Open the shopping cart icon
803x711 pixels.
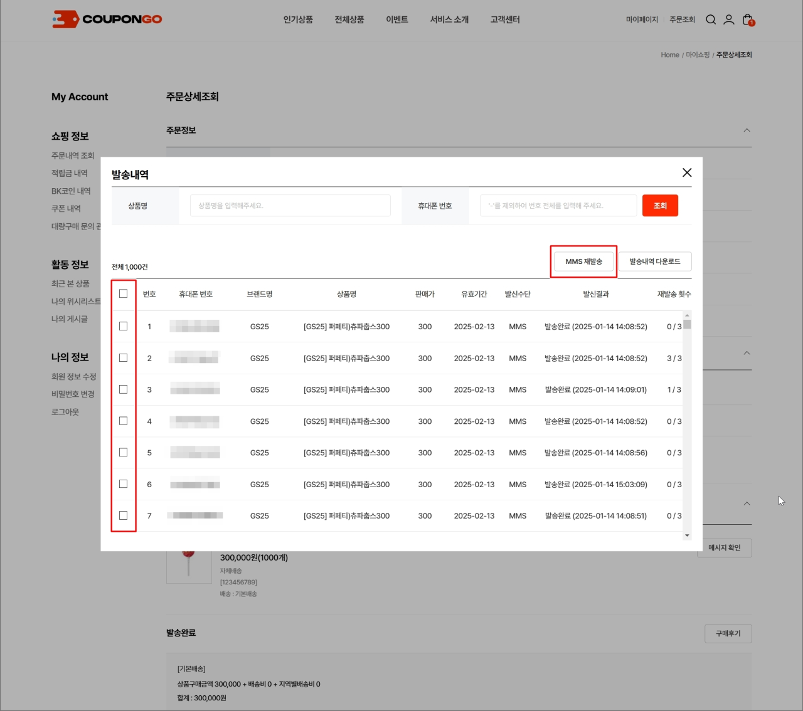click(747, 19)
